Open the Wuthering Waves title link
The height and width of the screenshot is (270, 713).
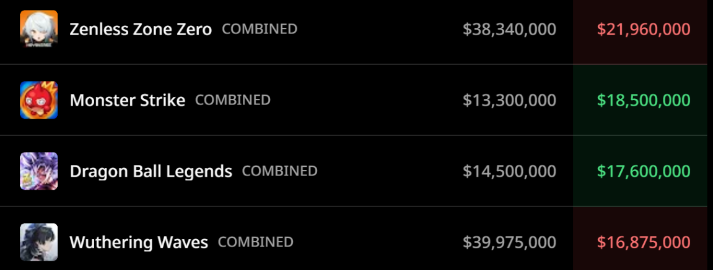tap(139, 242)
